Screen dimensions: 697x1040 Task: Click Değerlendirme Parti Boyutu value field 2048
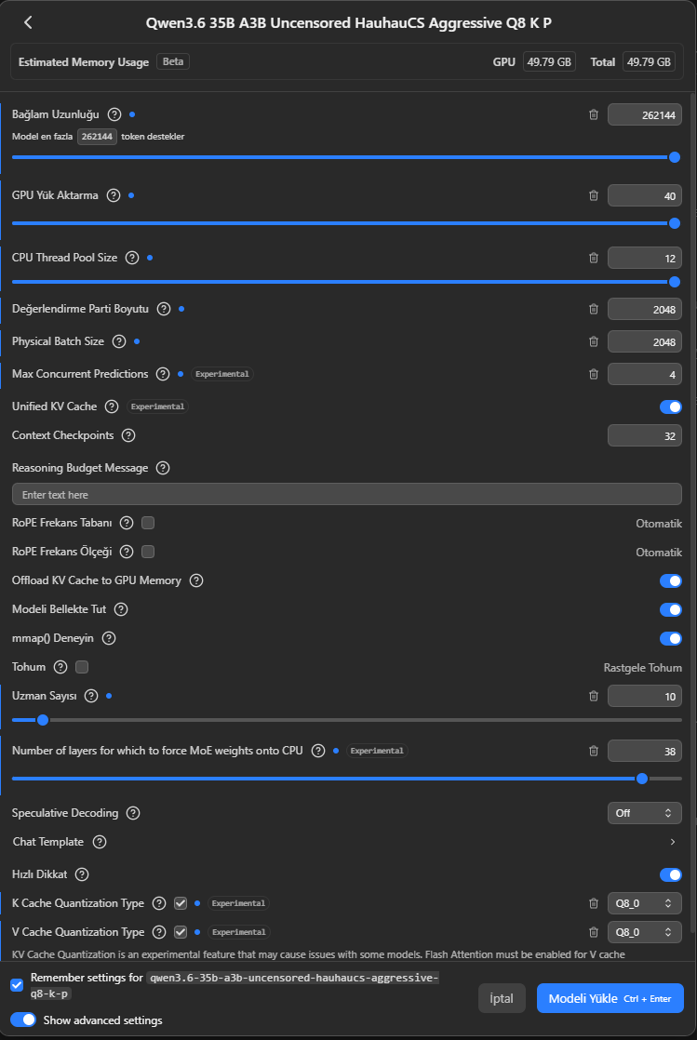coord(645,309)
